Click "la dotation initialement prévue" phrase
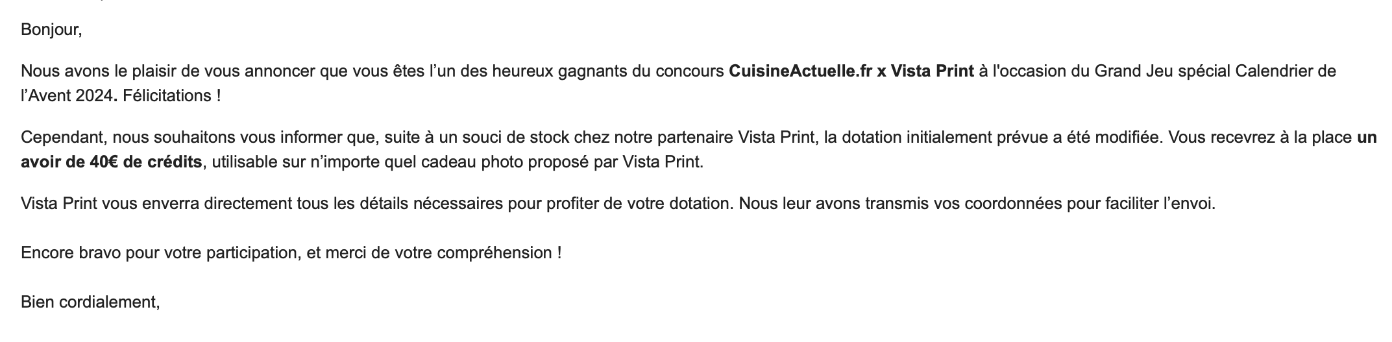This screenshot has height=342, width=1392. pyautogui.click(x=936, y=138)
